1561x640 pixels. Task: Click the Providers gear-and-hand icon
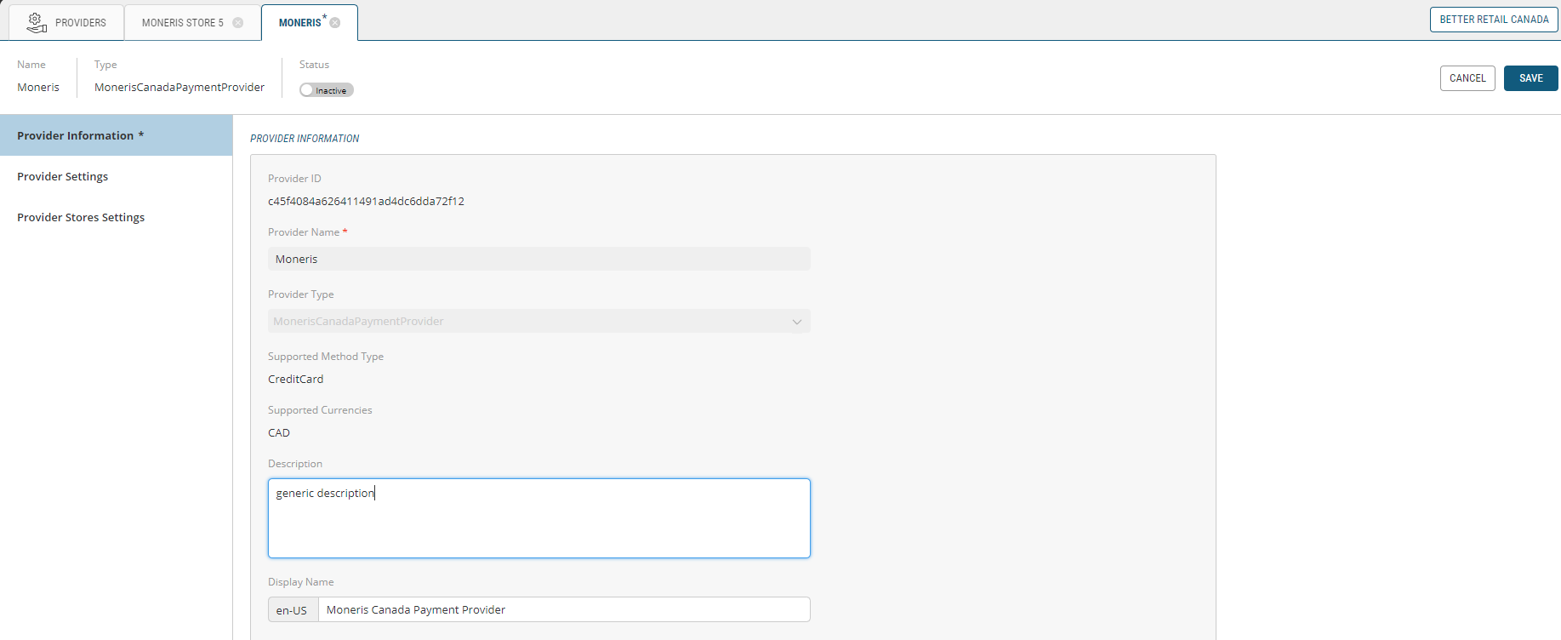coord(36,22)
